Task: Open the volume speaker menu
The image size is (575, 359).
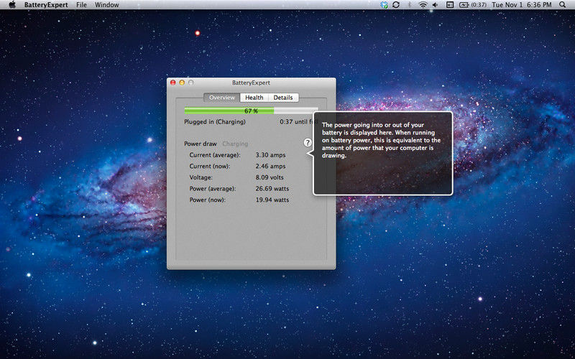Action: pos(436,5)
